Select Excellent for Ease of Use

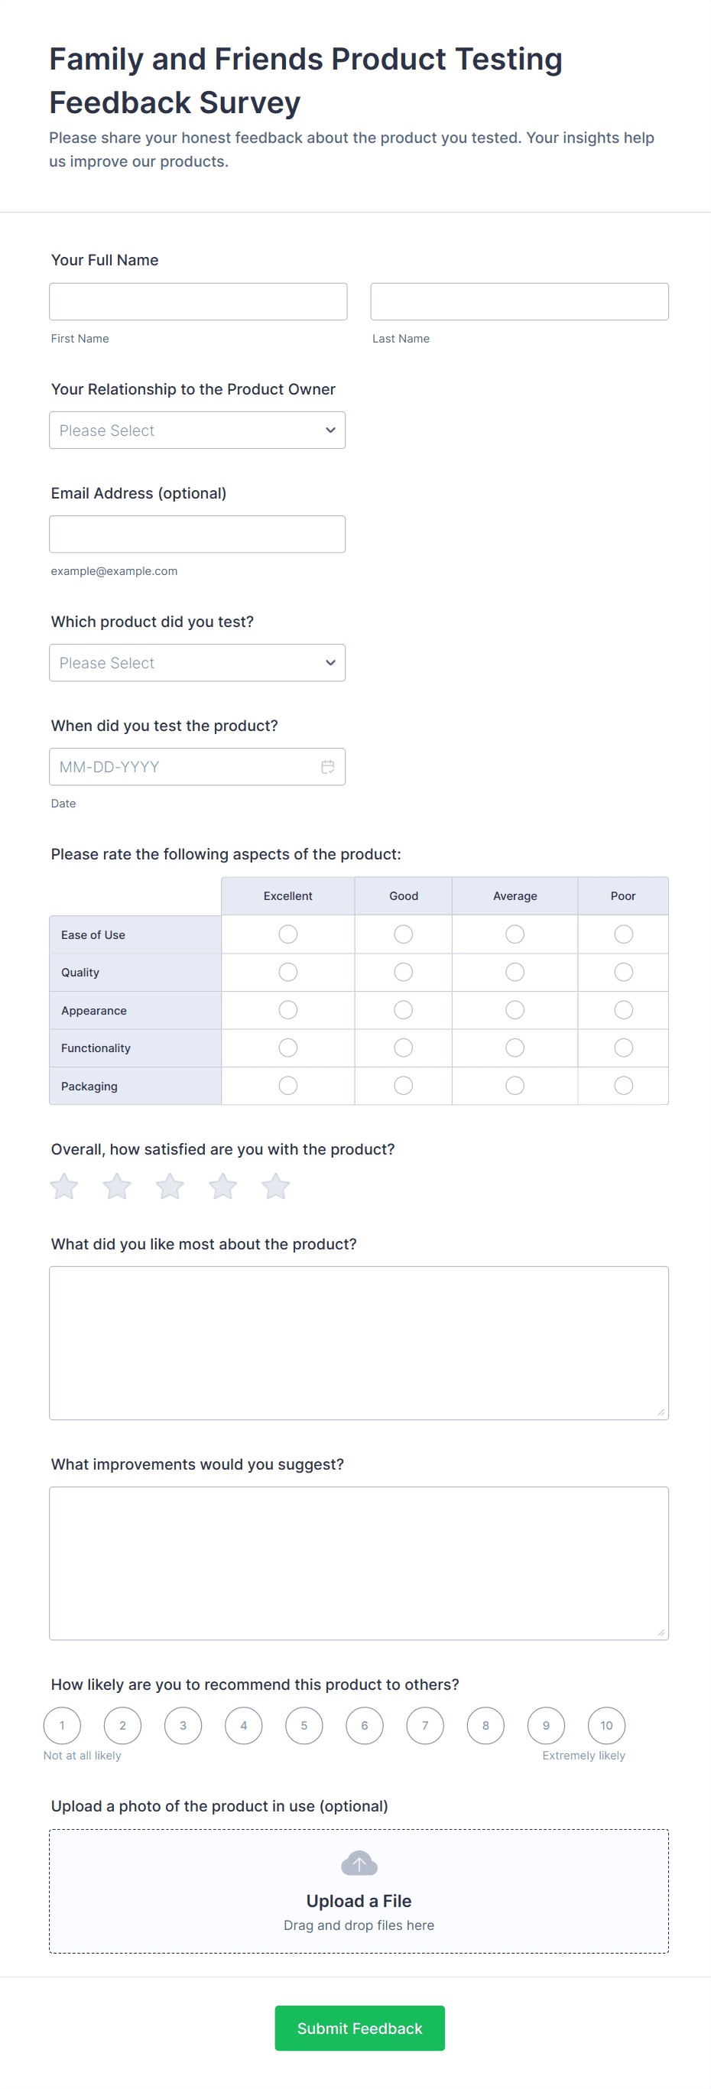tap(287, 934)
